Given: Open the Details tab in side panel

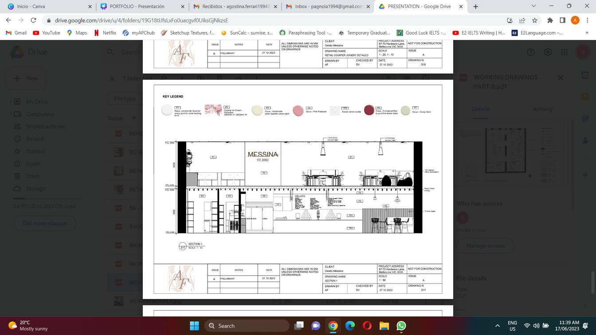Looking at the screenshot, I should tap(481, 109).
